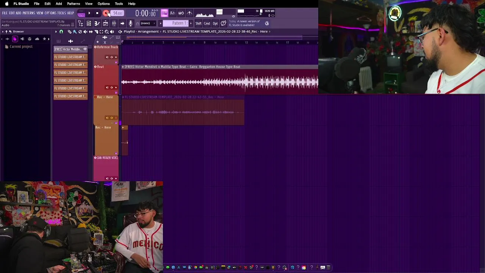The width and height of the screenshot is (485, 273).
Task: Click the metronome icon in top toolbar
Action: tap(189, 13)
